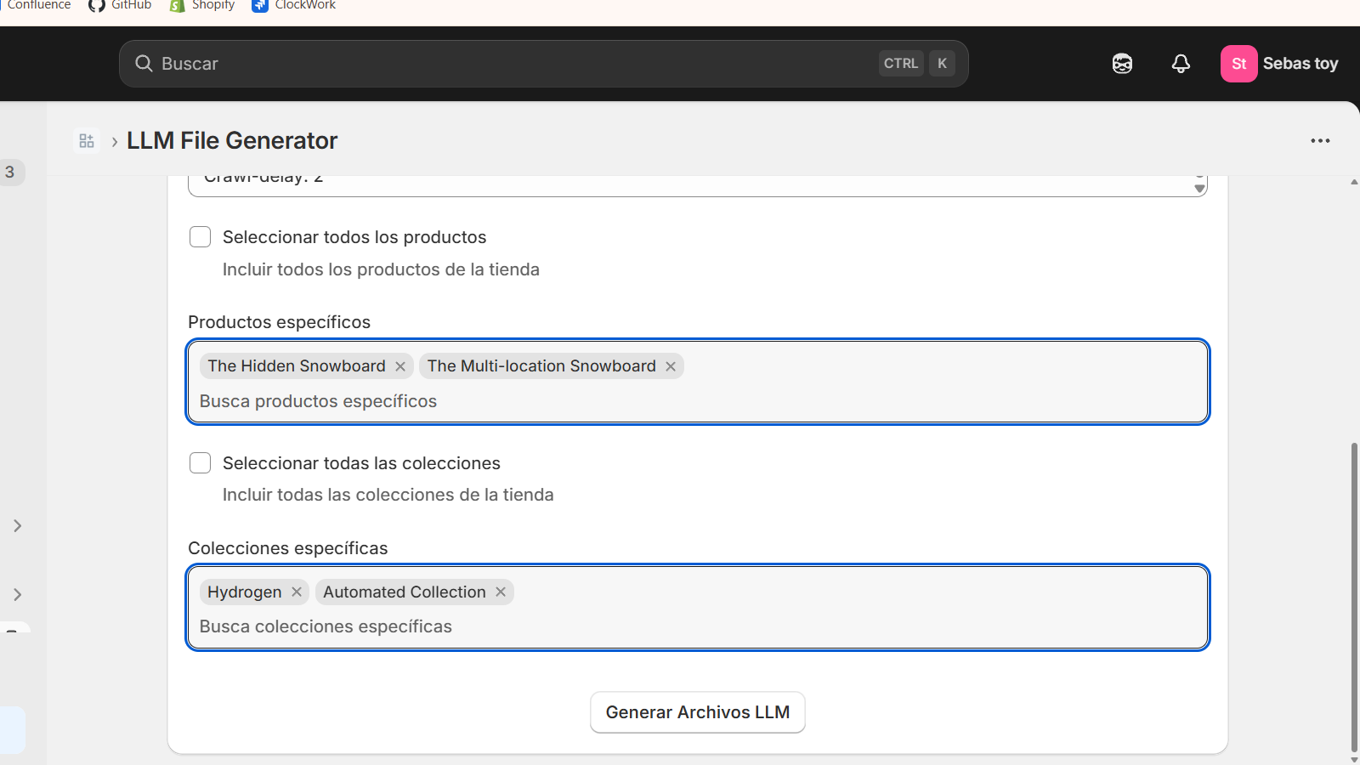Remove The Multi-location Snowboard product tag
This screenshot has width=1360, height=765.
670,365
